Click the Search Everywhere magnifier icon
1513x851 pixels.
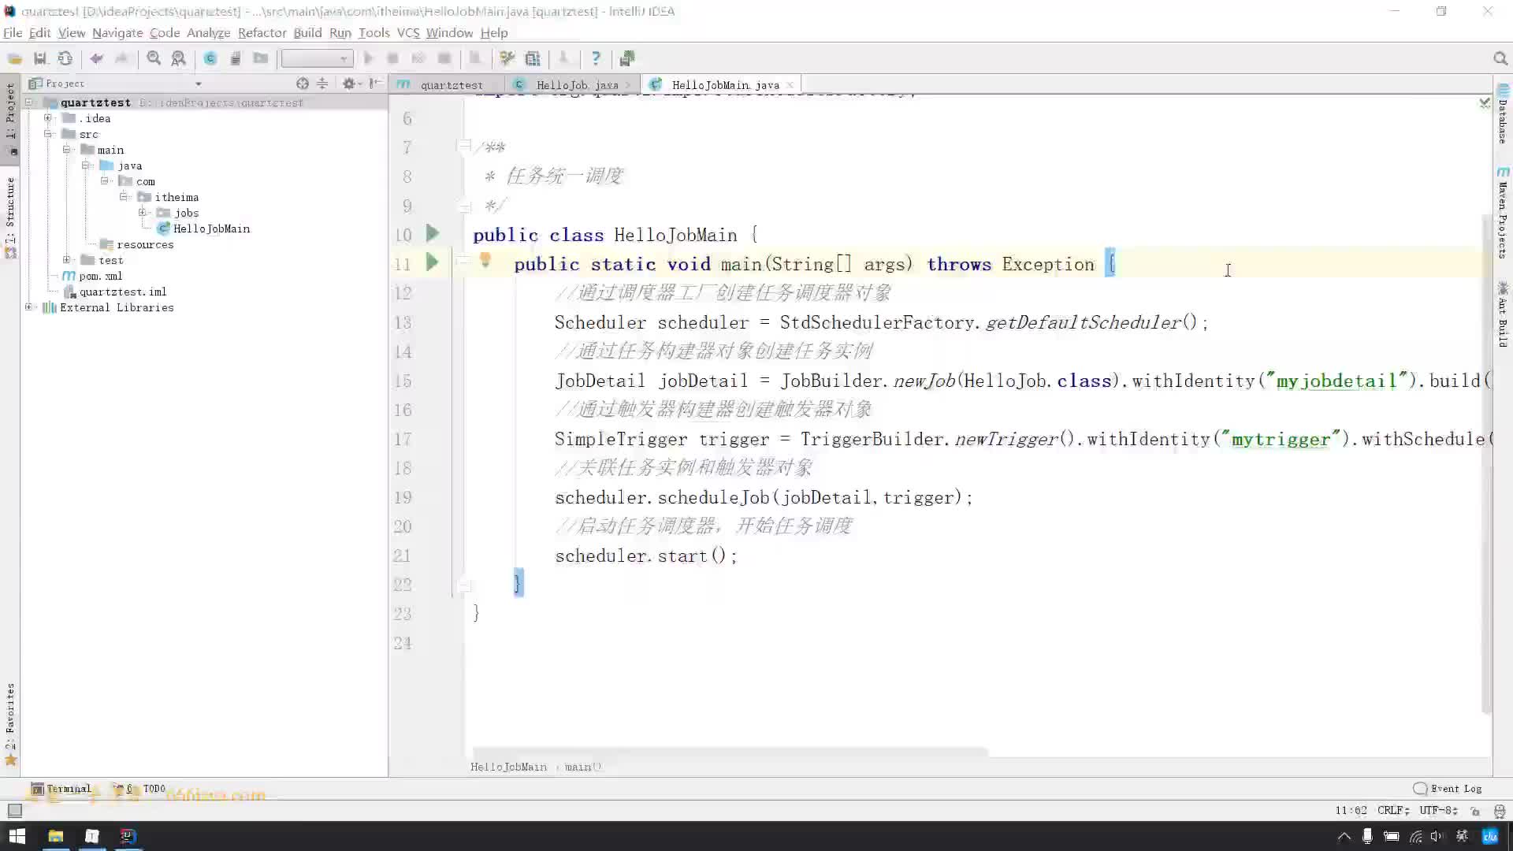[1500, 58]
